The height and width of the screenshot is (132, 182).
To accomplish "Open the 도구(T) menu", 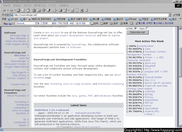I will [52, 5].
